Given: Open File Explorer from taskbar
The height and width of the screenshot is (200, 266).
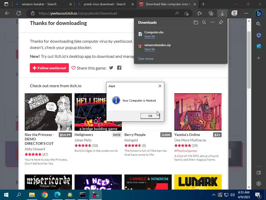Looking at the screenshot, I should (x=32, y=195).
